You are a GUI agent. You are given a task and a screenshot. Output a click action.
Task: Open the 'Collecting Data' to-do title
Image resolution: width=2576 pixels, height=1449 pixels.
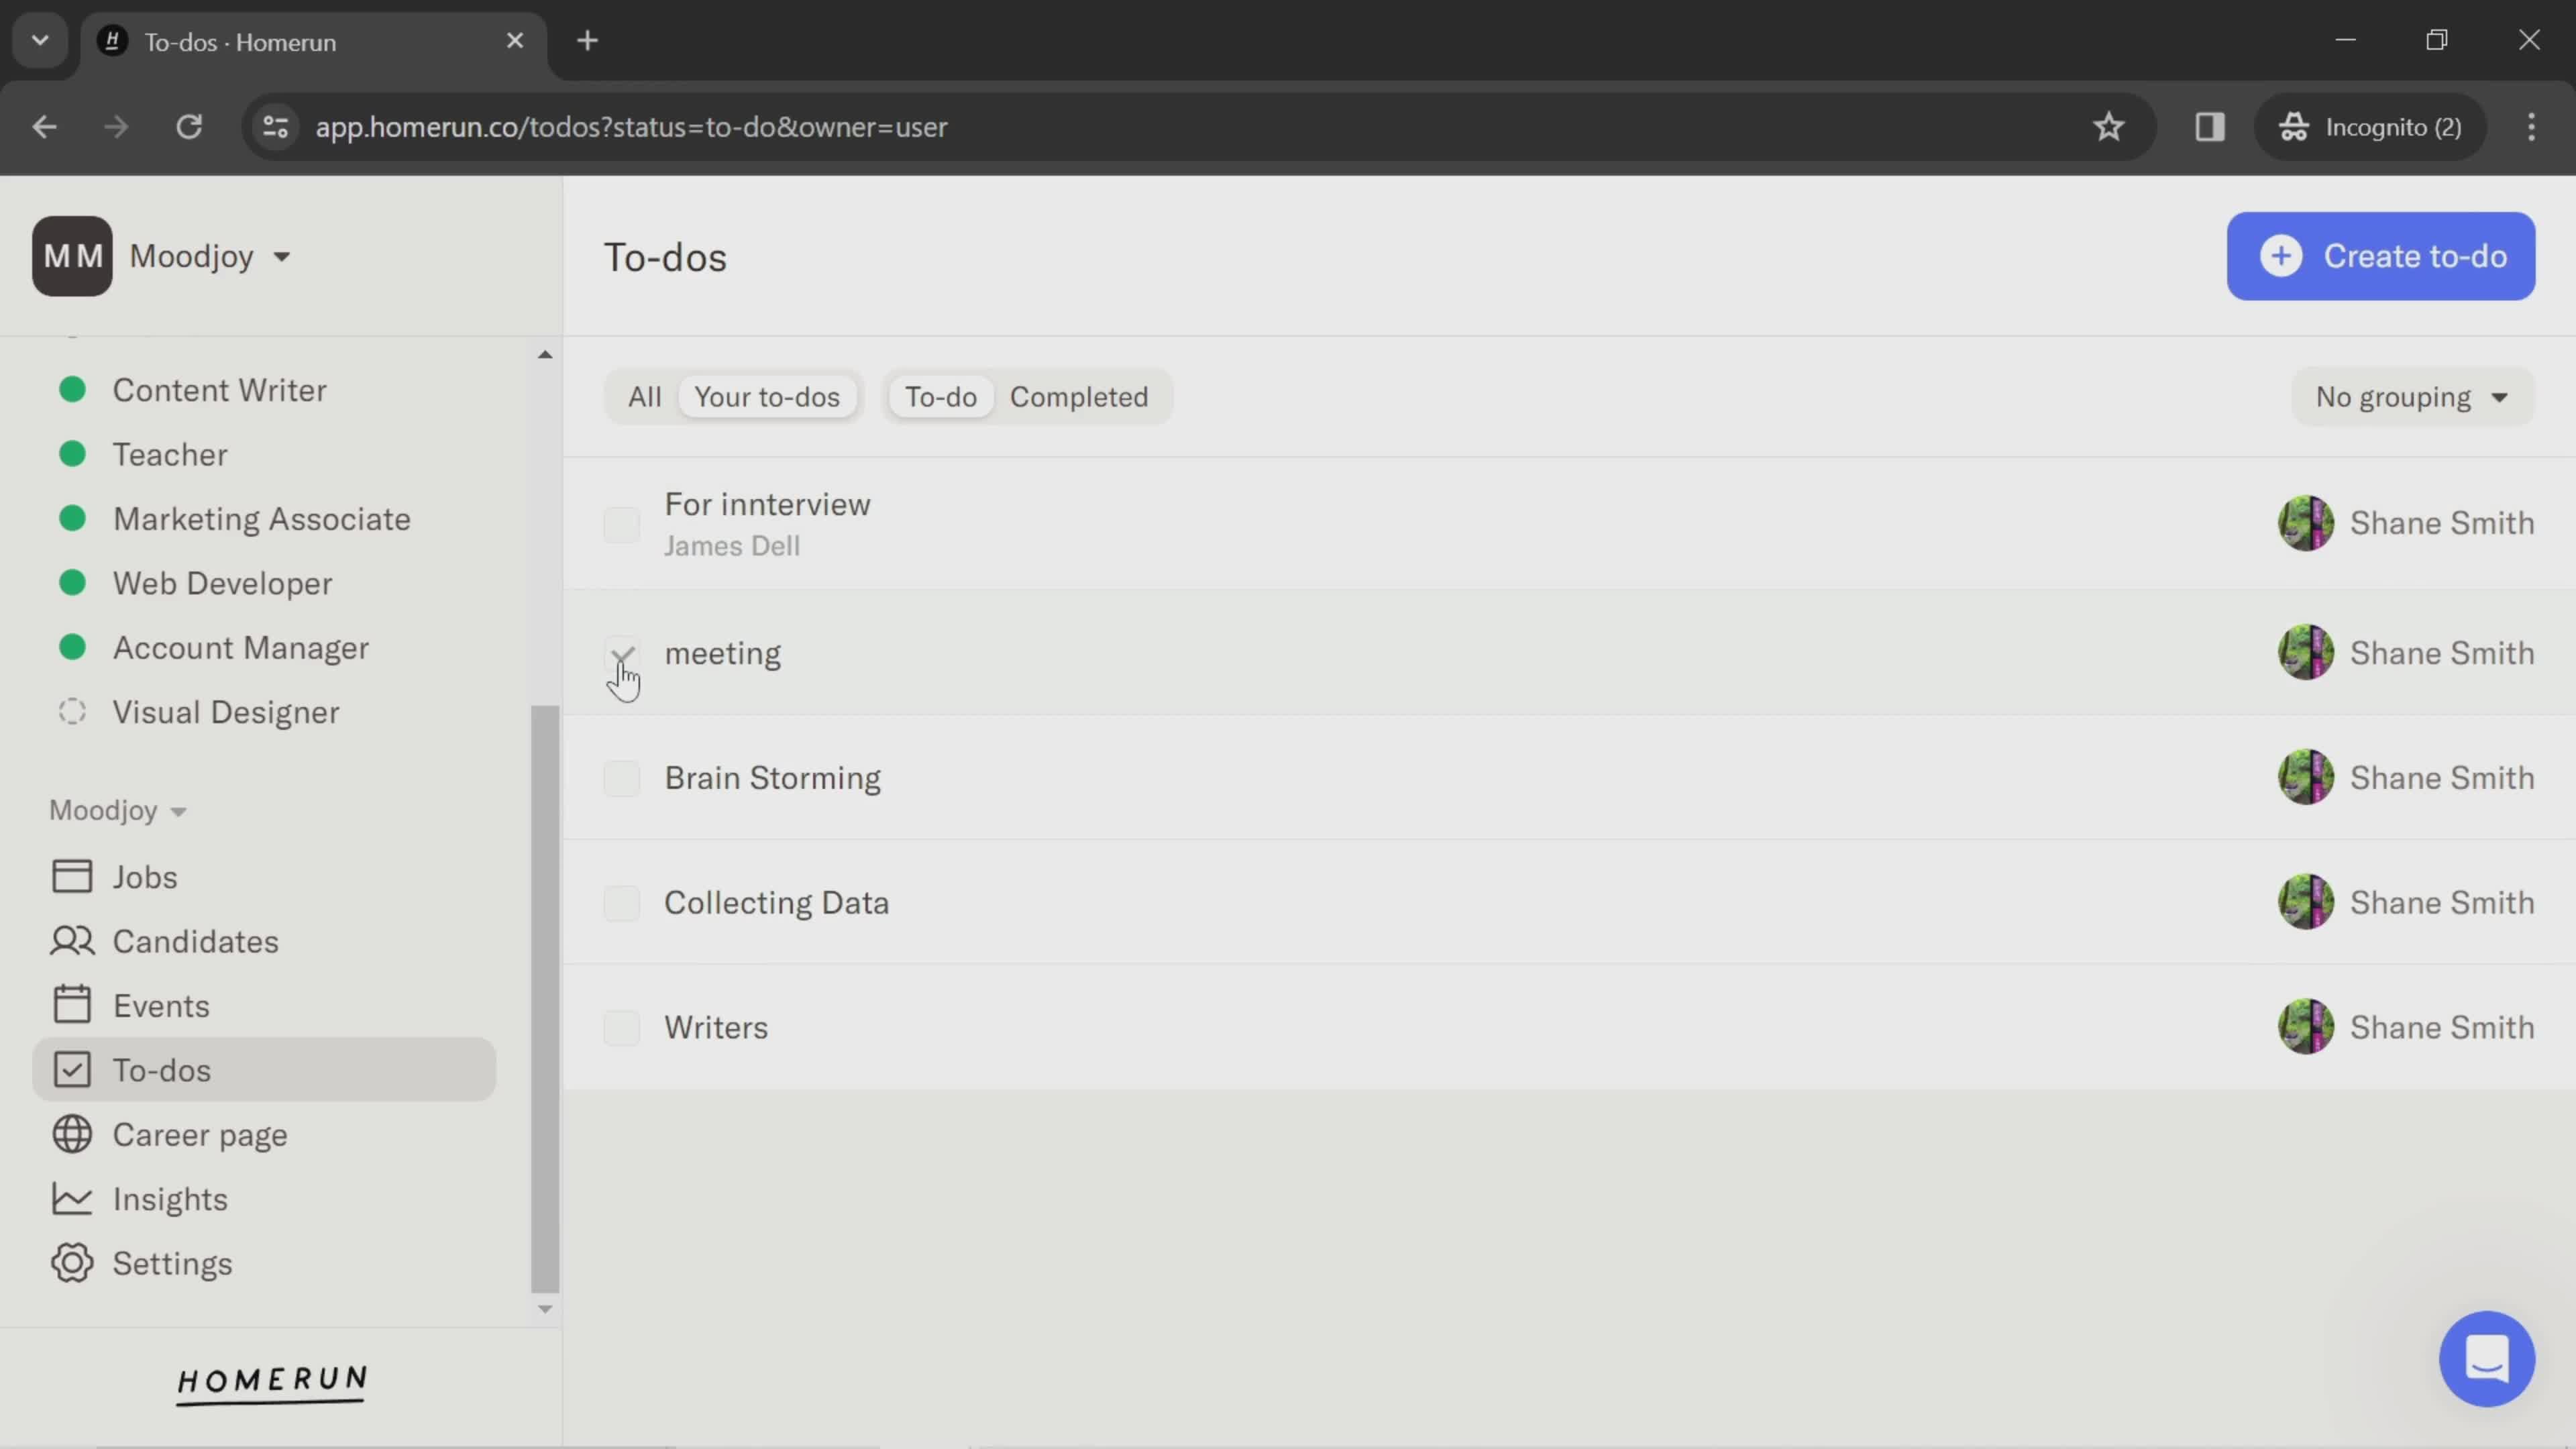click(x=776, y=903)
